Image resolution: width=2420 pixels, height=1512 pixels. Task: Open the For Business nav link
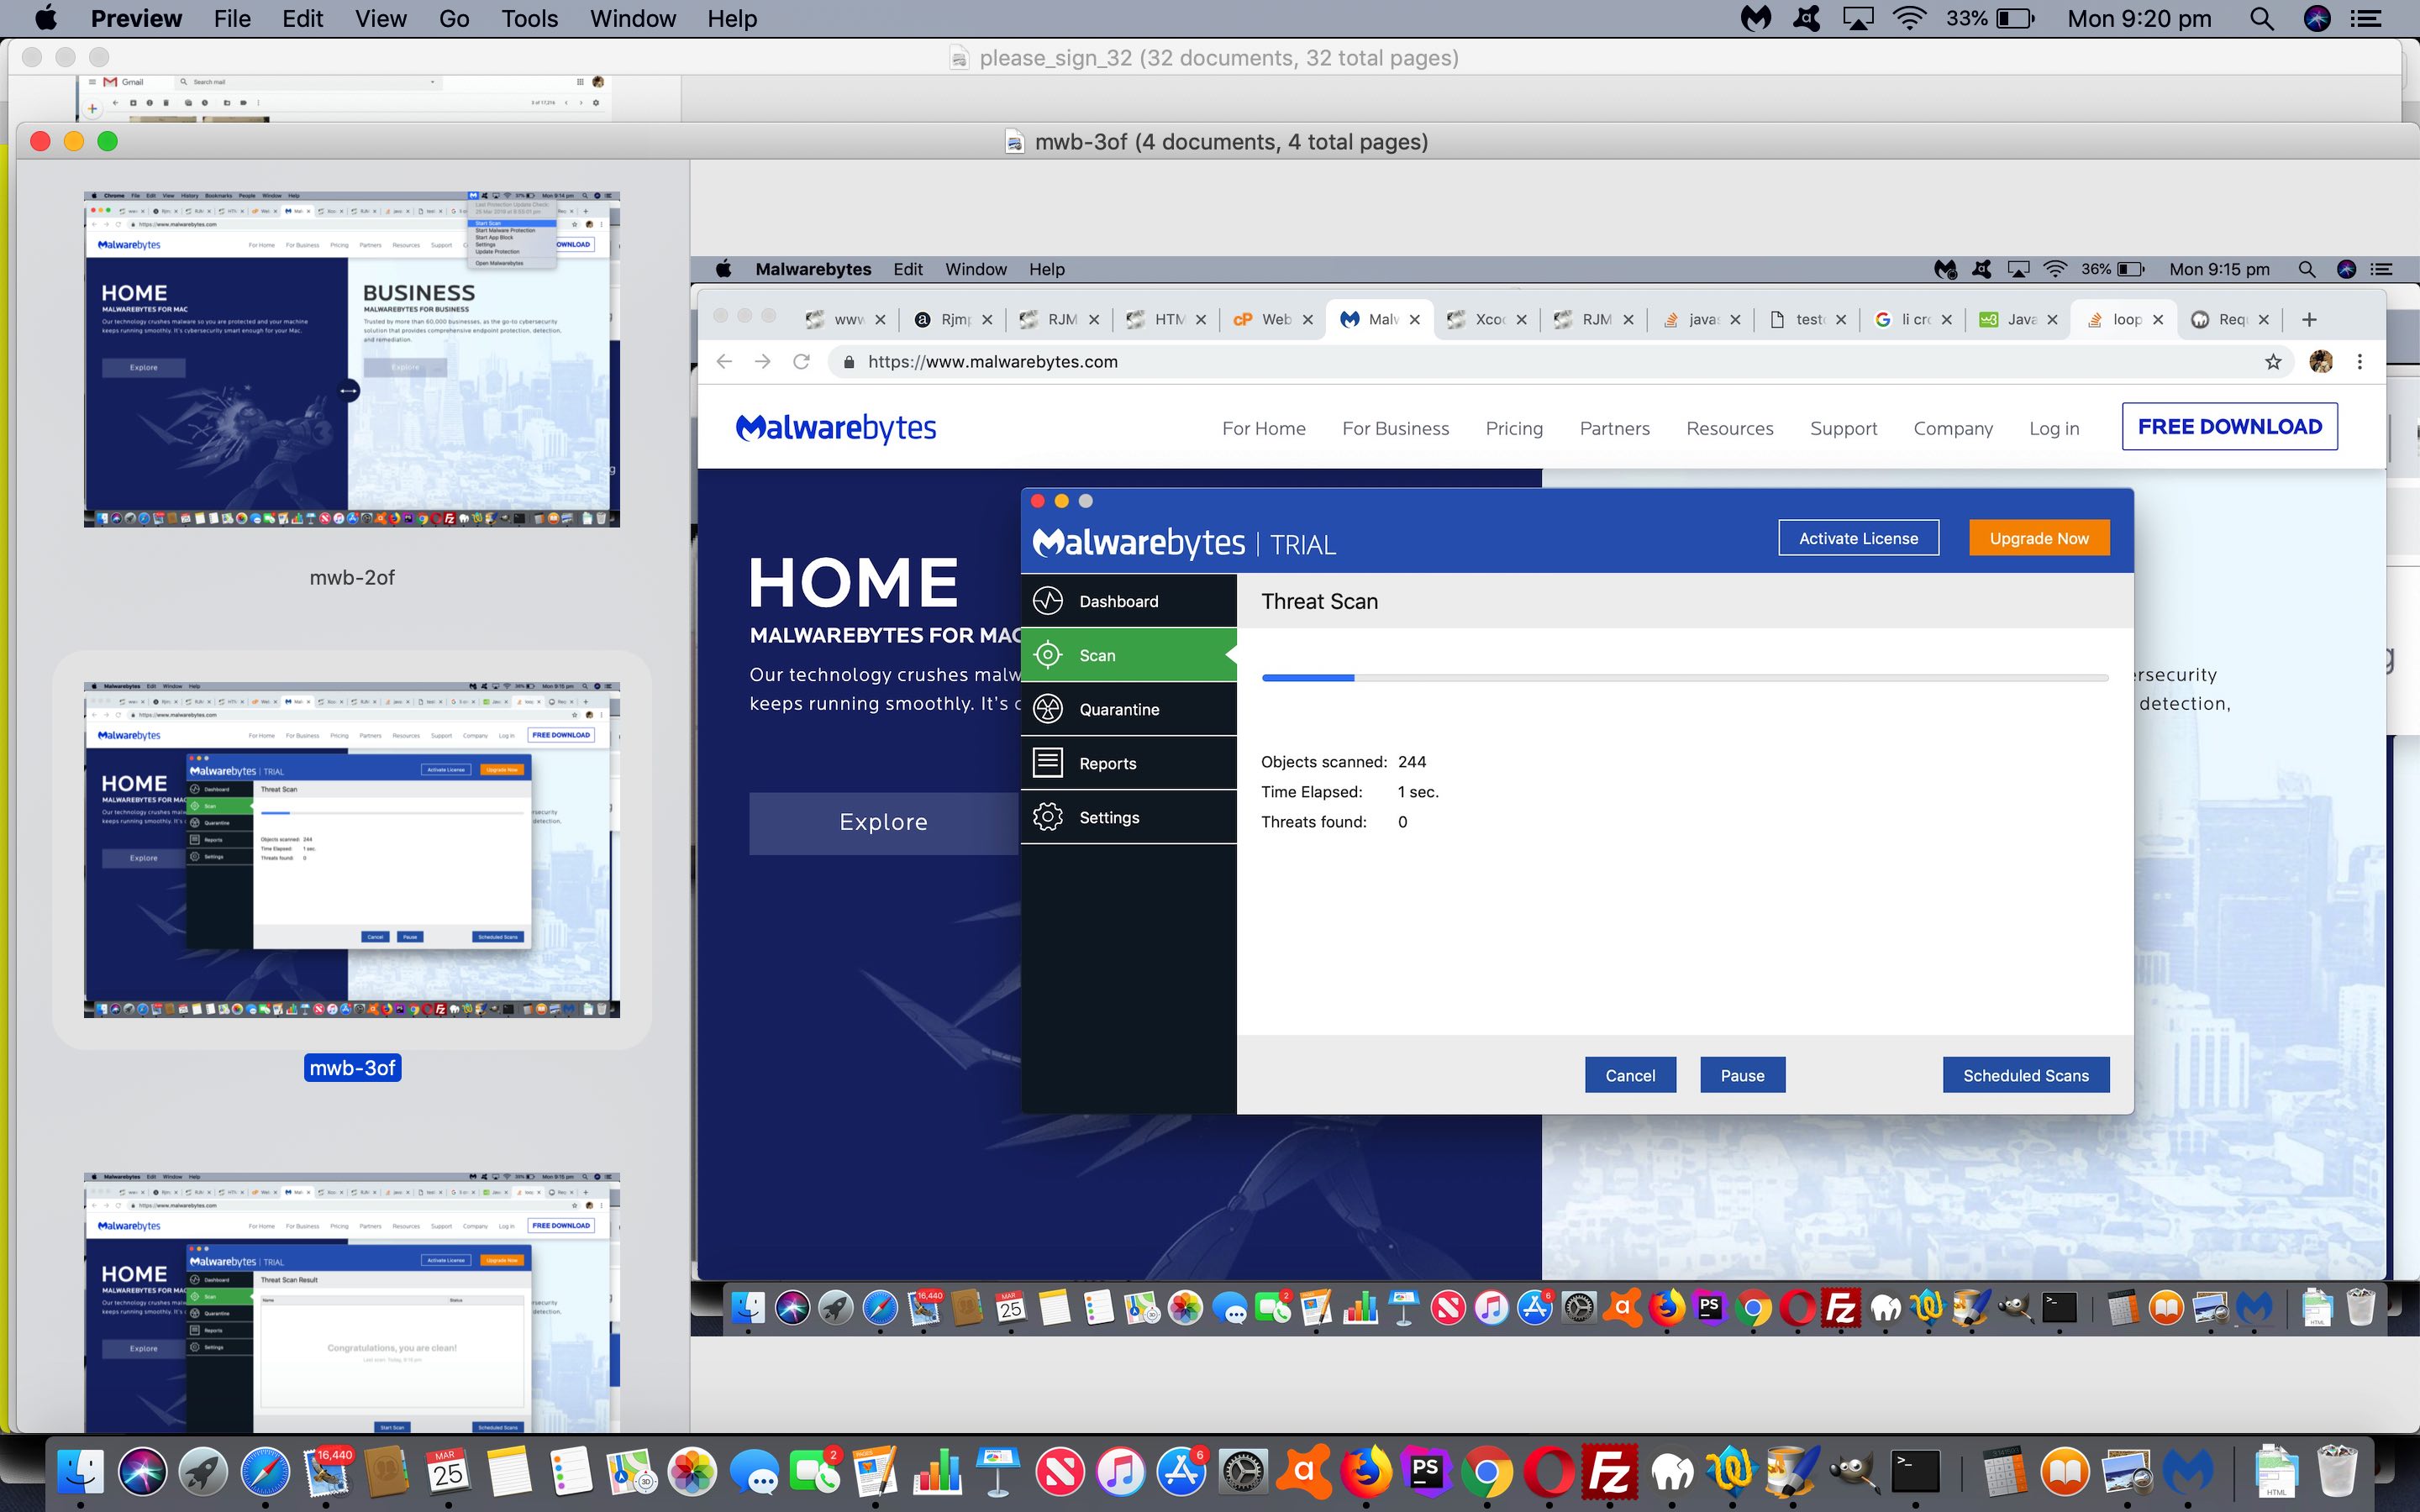[x=1395, y=428]
